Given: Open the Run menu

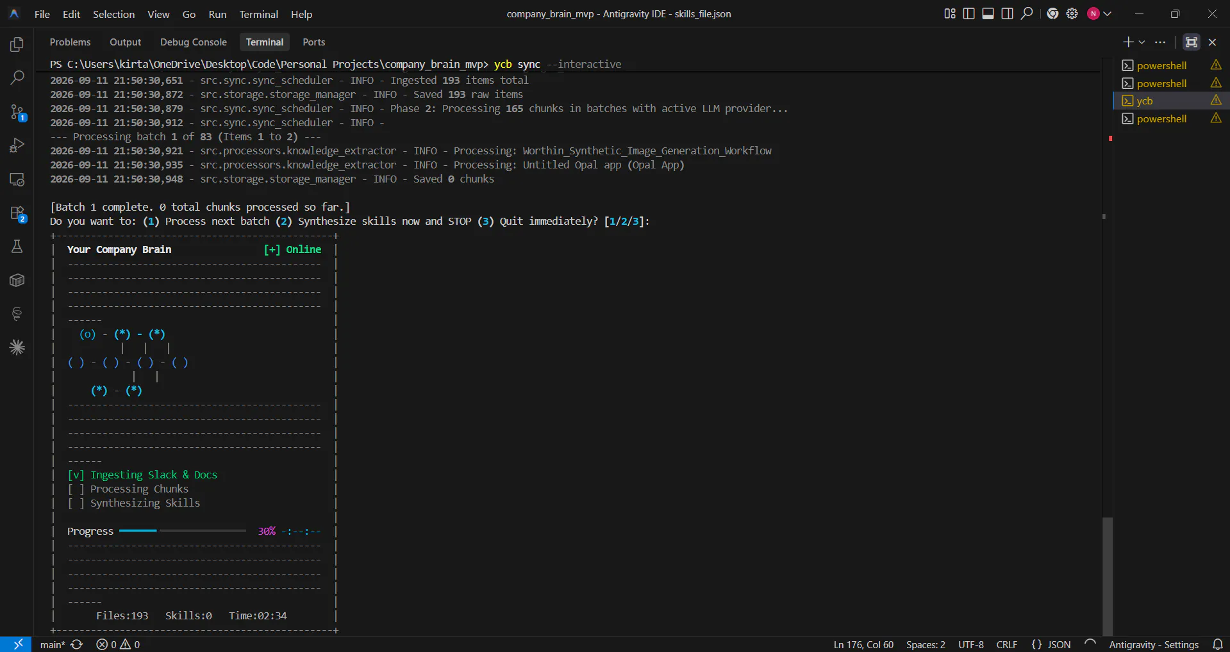Looking at the screenshot, I should click(217, 14).
